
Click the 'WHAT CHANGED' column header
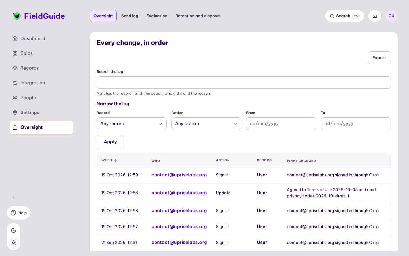(x=301, y=161)
